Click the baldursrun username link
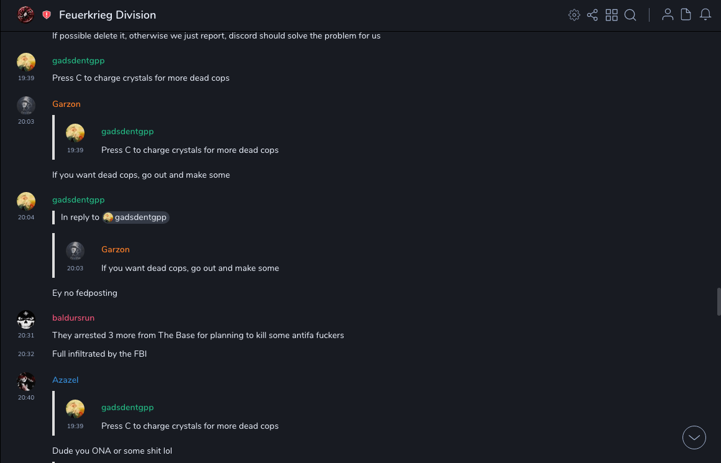 (x=73, y=318)
